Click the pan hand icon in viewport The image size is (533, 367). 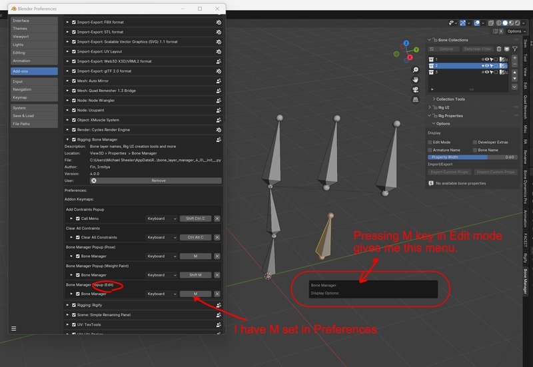415,80
